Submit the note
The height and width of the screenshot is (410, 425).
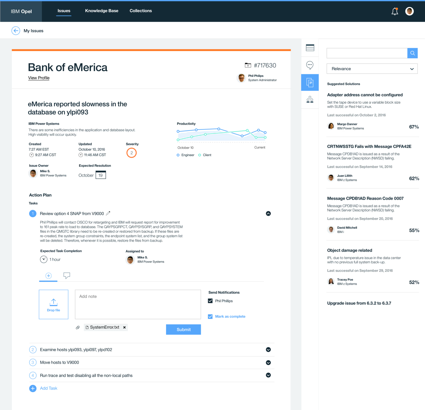point(183,329)
